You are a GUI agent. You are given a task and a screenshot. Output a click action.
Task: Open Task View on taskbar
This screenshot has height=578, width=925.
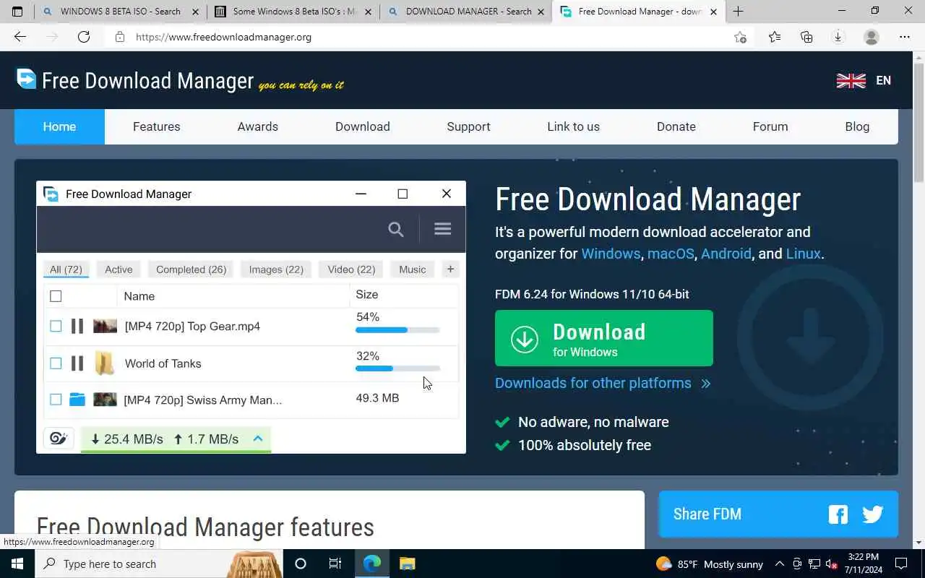(335, 564)
